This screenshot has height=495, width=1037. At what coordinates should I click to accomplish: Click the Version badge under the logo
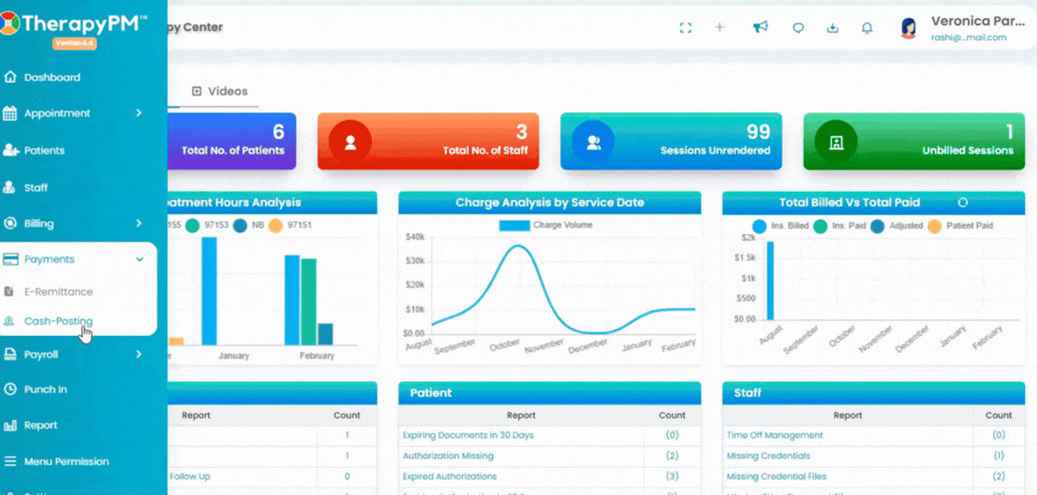(x=75, y=43)
